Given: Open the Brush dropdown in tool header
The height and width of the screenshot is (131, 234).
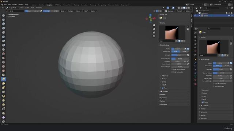Looking at the screenshot, I should coord(63,11).
